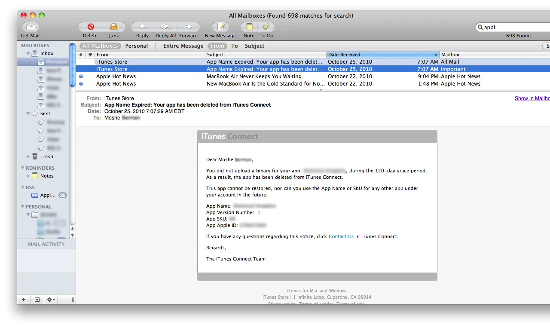Image resolution: width=550 pixels, height=328 pixels.
Task: Click the sidebar scrollbar up arrow
Action: [72, 229]
